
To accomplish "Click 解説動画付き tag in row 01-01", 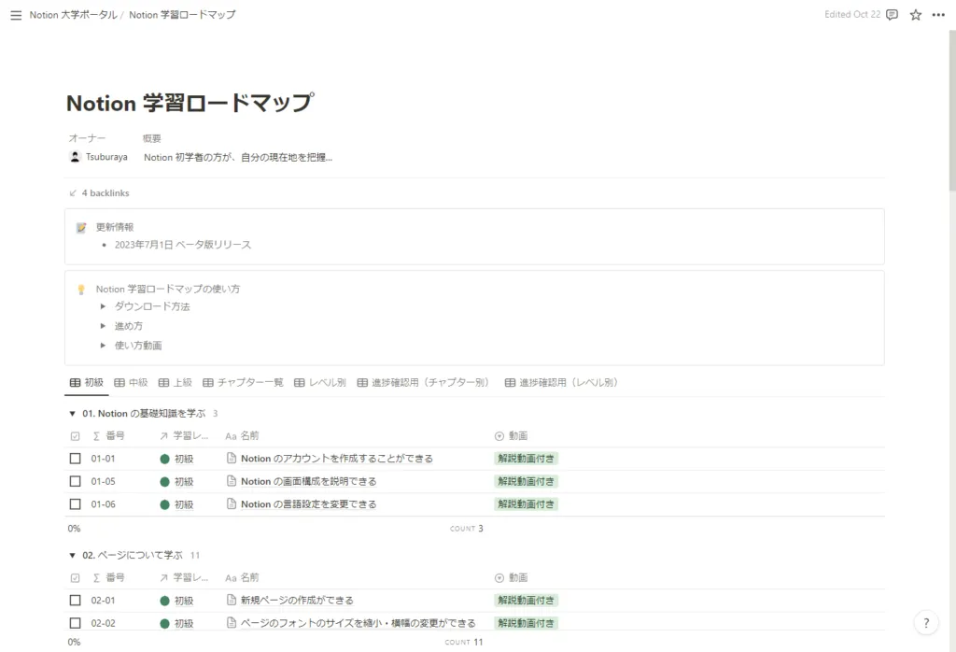I will pyautogui.click(x=527, y=458).
